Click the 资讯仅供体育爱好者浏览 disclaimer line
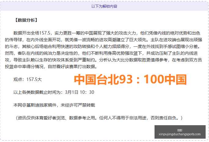Screen dimensions: 209x142 pos(99,118)
